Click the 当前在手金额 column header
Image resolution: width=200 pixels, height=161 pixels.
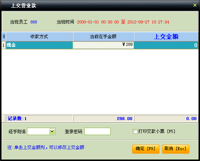coord(103,37)
